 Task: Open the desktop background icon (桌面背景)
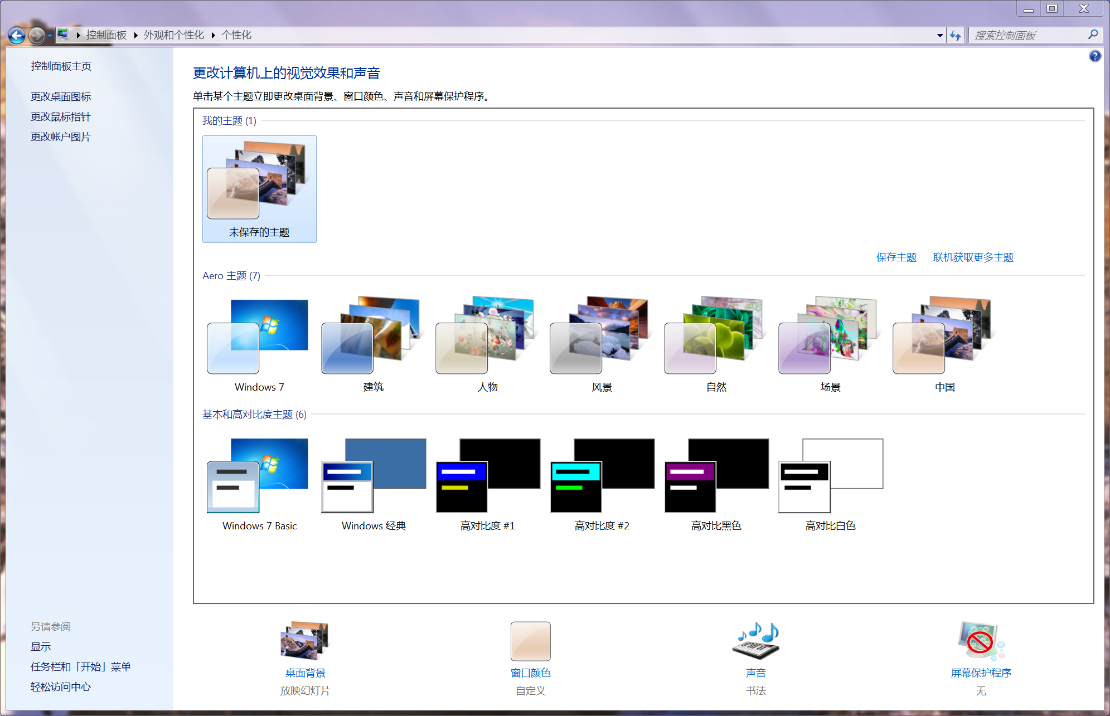point(305,641)
